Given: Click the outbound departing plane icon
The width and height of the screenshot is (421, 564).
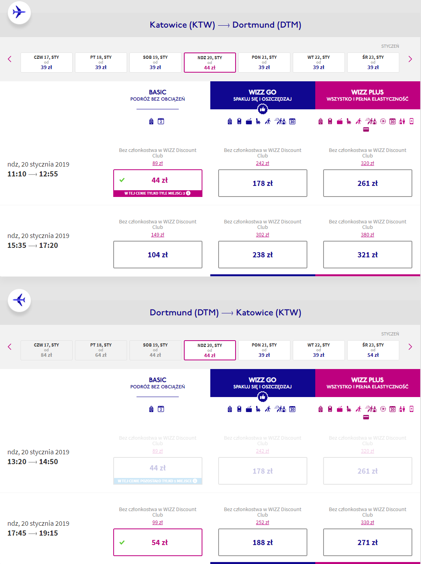Looking at the screenshot, I should pyautogui.click(x=19, y=12).
